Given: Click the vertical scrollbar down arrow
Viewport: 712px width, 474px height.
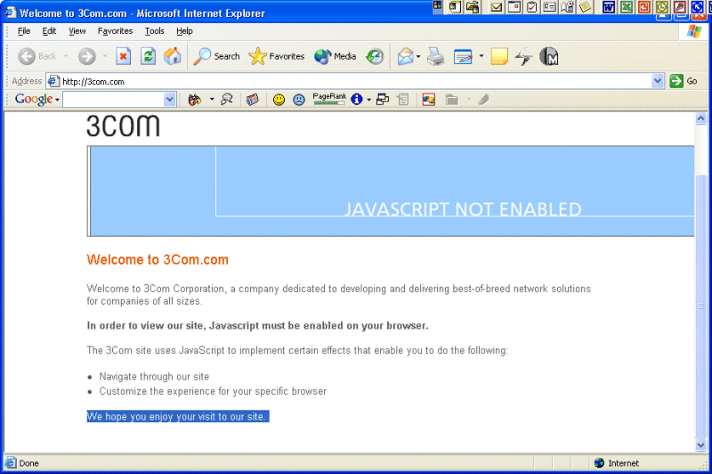Looking at the screenshot, I should [x=700, y=445].
